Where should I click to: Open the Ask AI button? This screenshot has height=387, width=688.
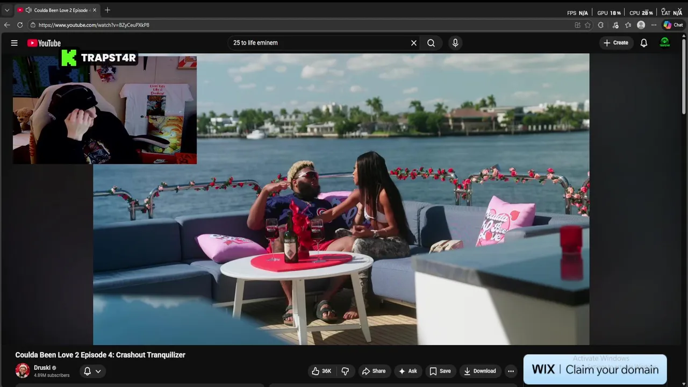tap(407, 371)
